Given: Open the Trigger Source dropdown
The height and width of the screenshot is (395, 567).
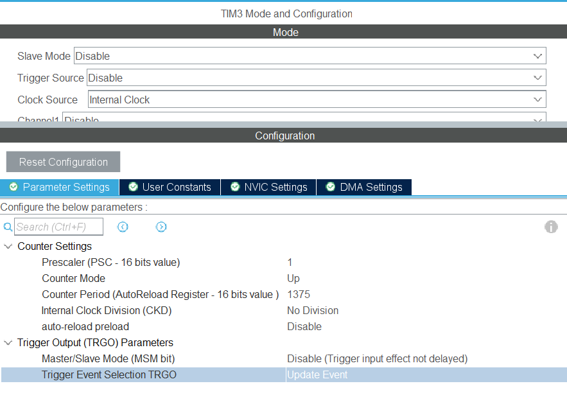Looking at the screenshot, I should point(317,78).
